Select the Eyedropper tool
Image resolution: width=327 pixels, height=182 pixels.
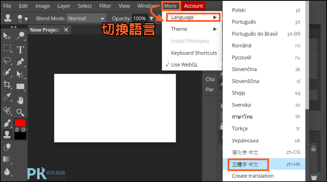click(x=7, y=97)
